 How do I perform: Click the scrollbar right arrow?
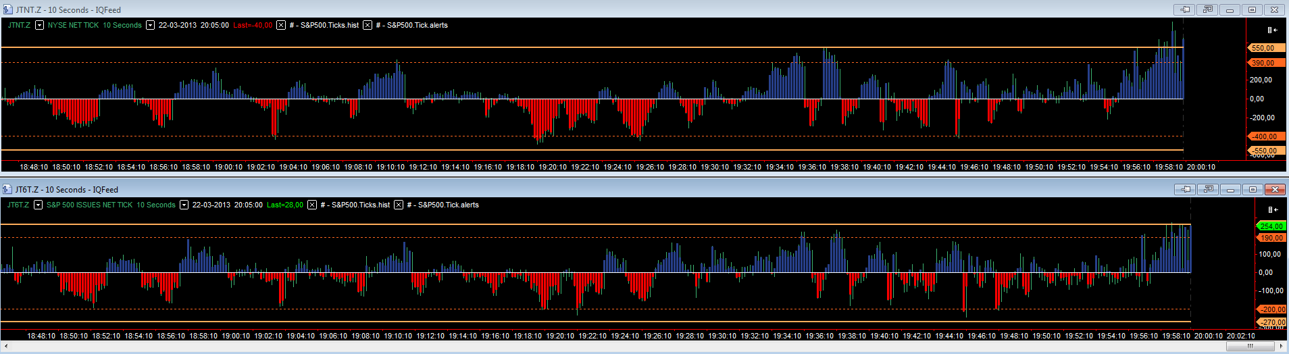click(x=1282, y=346)
